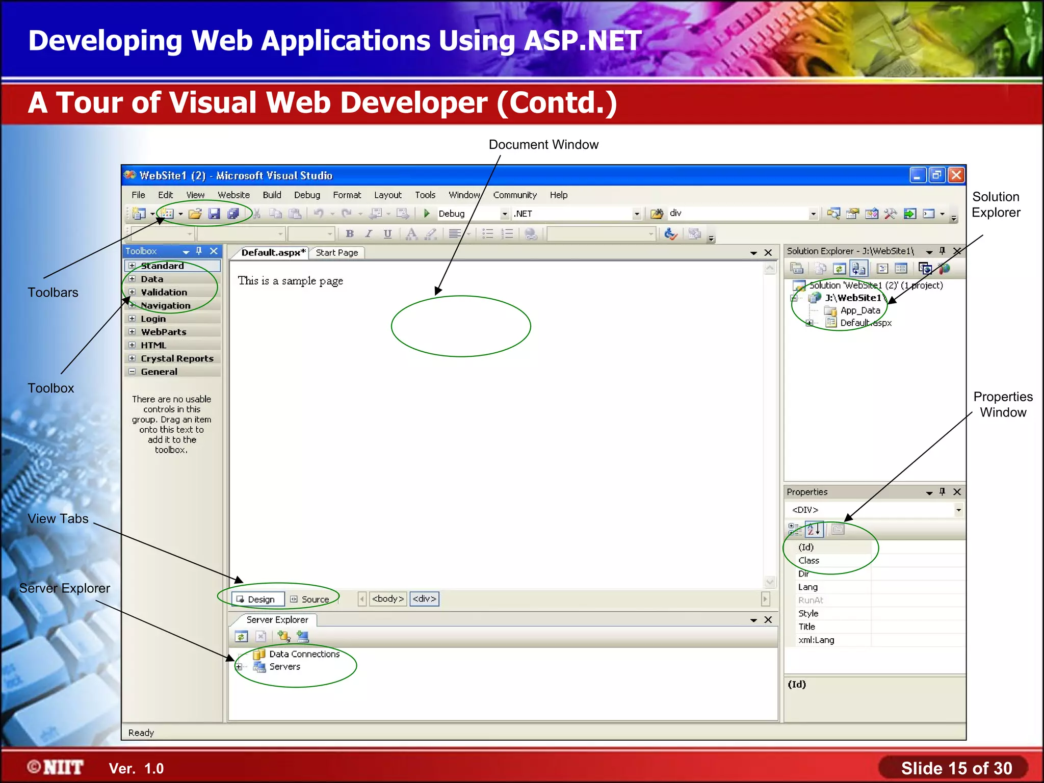This screenshot has width=1044, height=783.
Task: Click the document window scroll down arrow
Action: 770,582
